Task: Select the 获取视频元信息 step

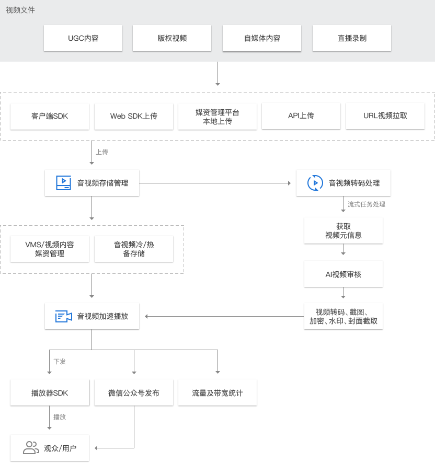Action: 344,230
